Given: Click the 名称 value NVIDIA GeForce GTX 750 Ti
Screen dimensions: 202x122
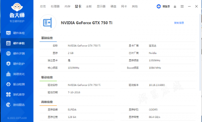Looking at the screenshot, I should [84, 46].
